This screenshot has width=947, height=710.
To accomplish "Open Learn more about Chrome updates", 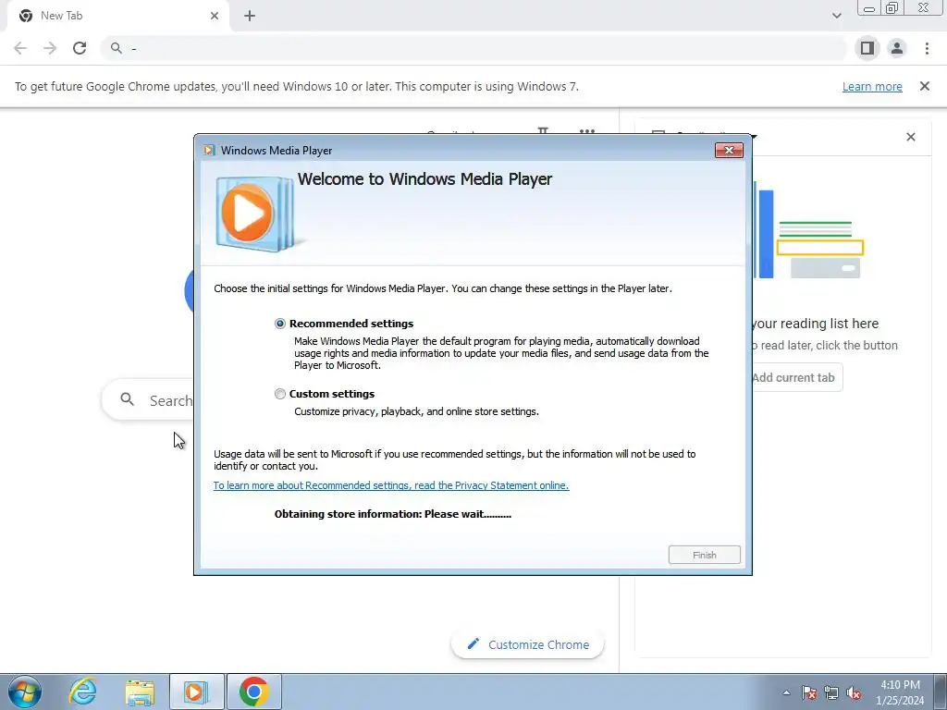I will [872, 86].
